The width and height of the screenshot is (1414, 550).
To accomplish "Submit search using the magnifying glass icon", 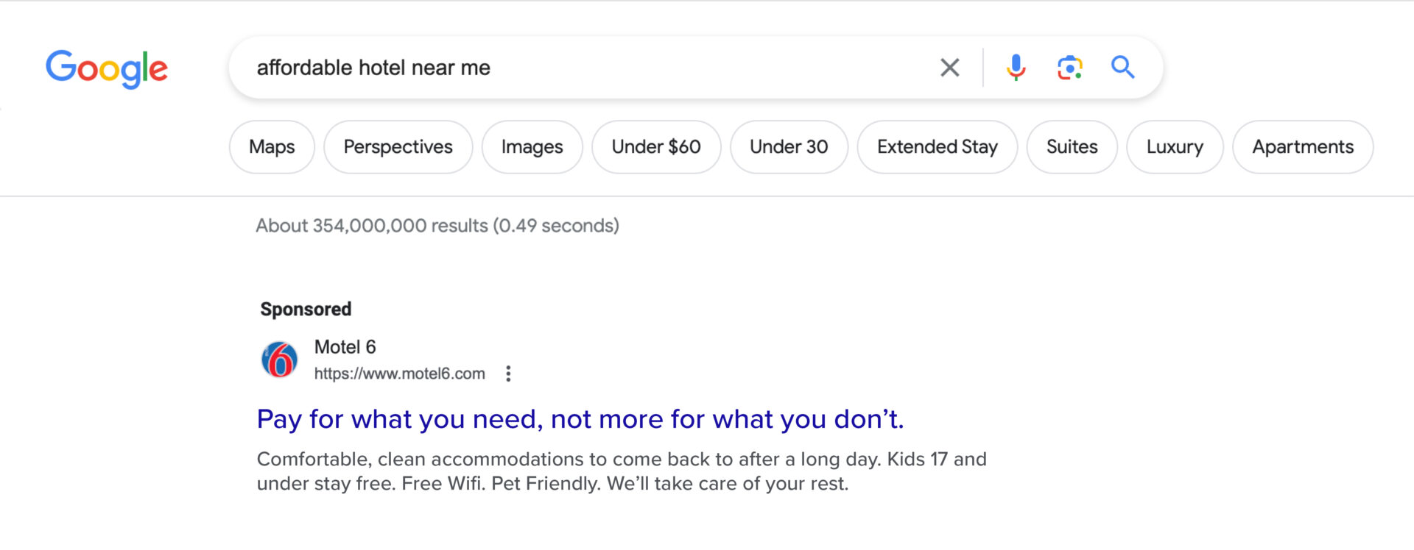I will (1122, 67).
